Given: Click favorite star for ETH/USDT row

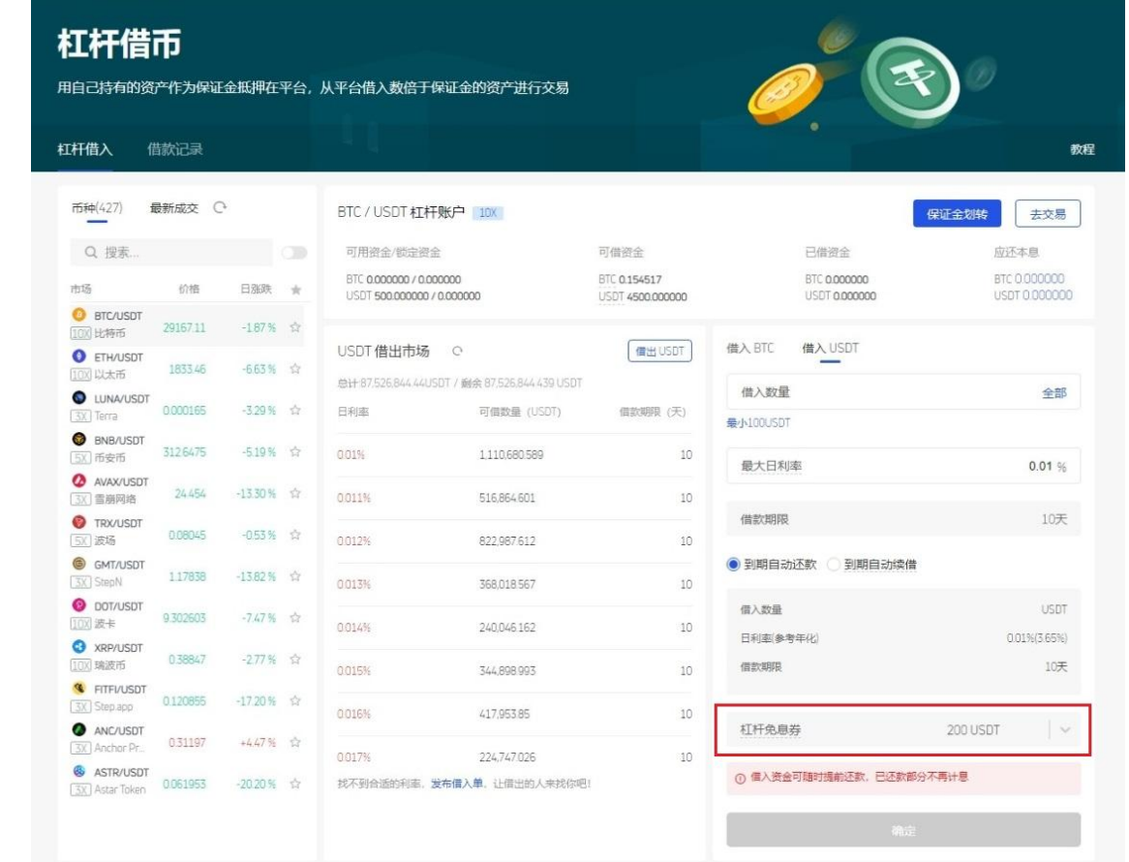Looking at the screenshot, I should [x=295, y=369].
